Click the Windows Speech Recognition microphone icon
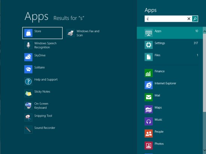 coord(28,45)
